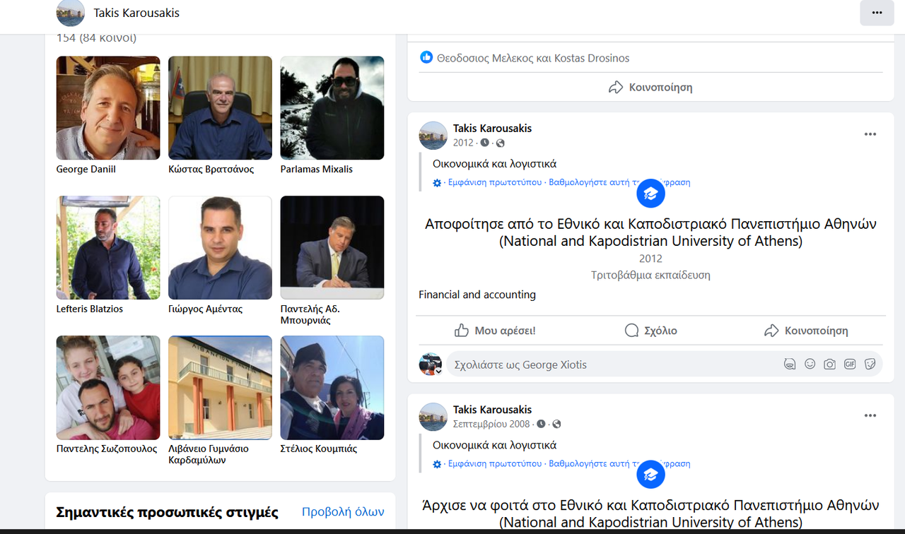Click the commenter avatar switcher next to comment box

(431, 364)
